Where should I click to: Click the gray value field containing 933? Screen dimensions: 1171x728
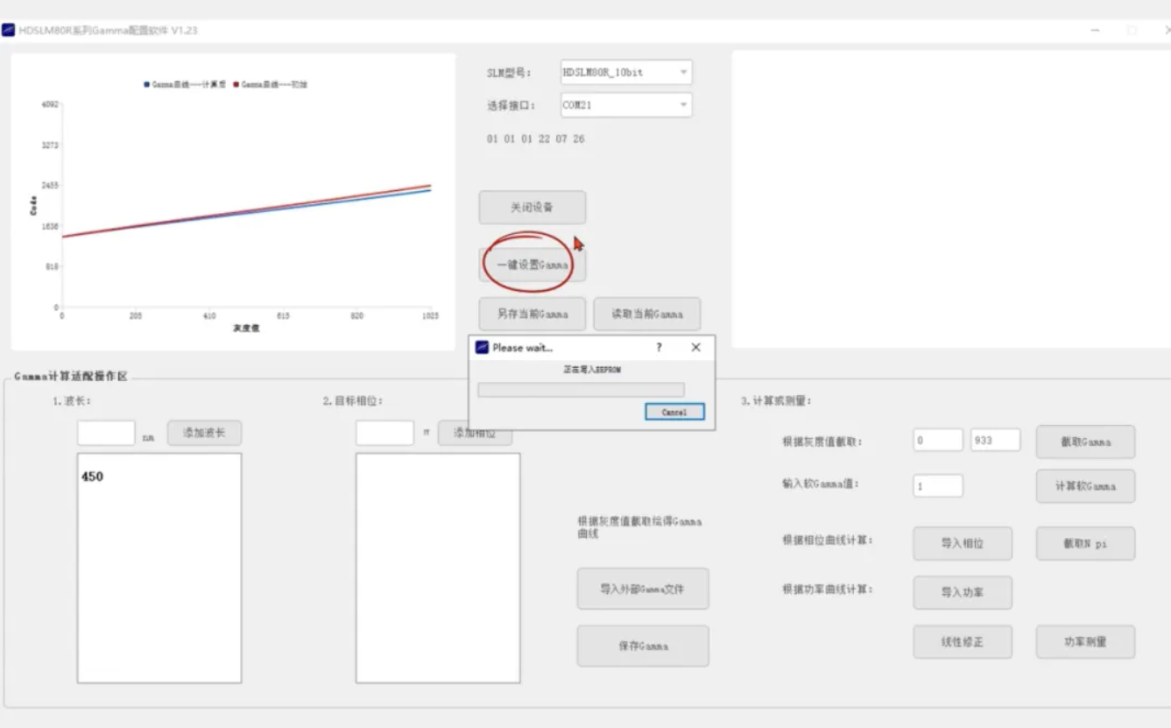click(x=995, y=441)
